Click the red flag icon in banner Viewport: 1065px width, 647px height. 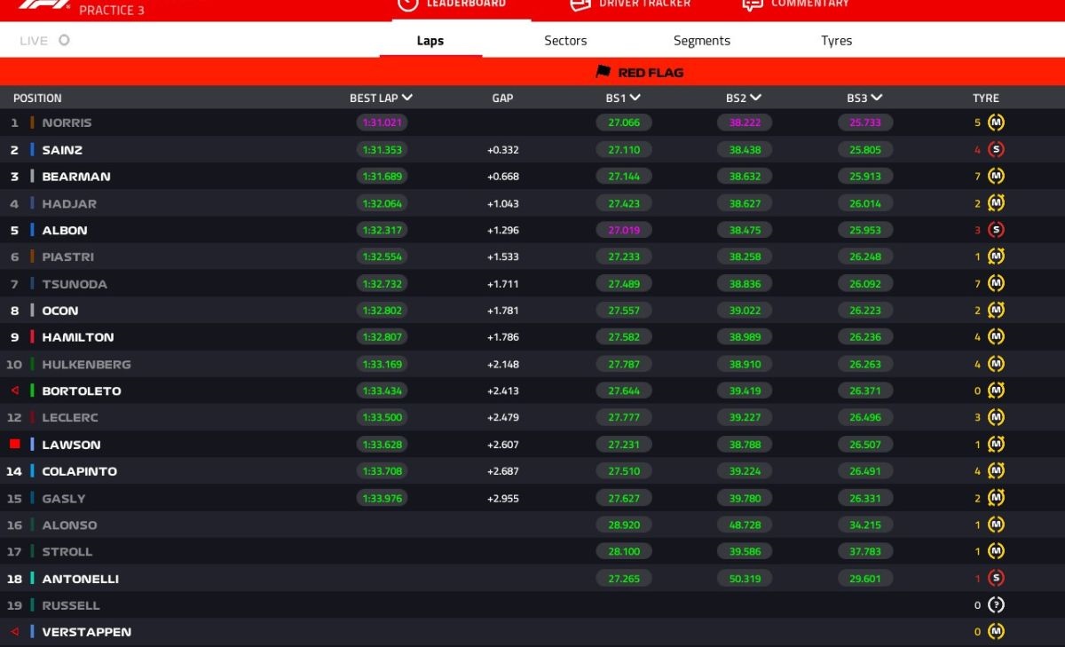pyautogui.click(x=603, y=72)
